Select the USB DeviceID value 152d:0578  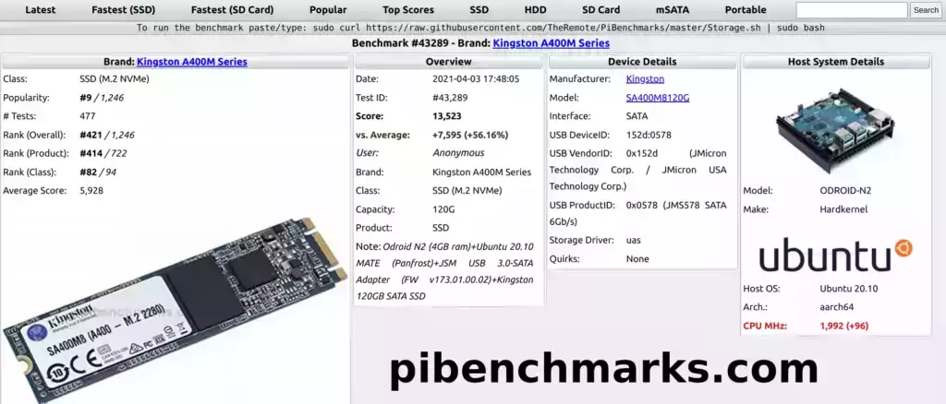click(649, 135)
